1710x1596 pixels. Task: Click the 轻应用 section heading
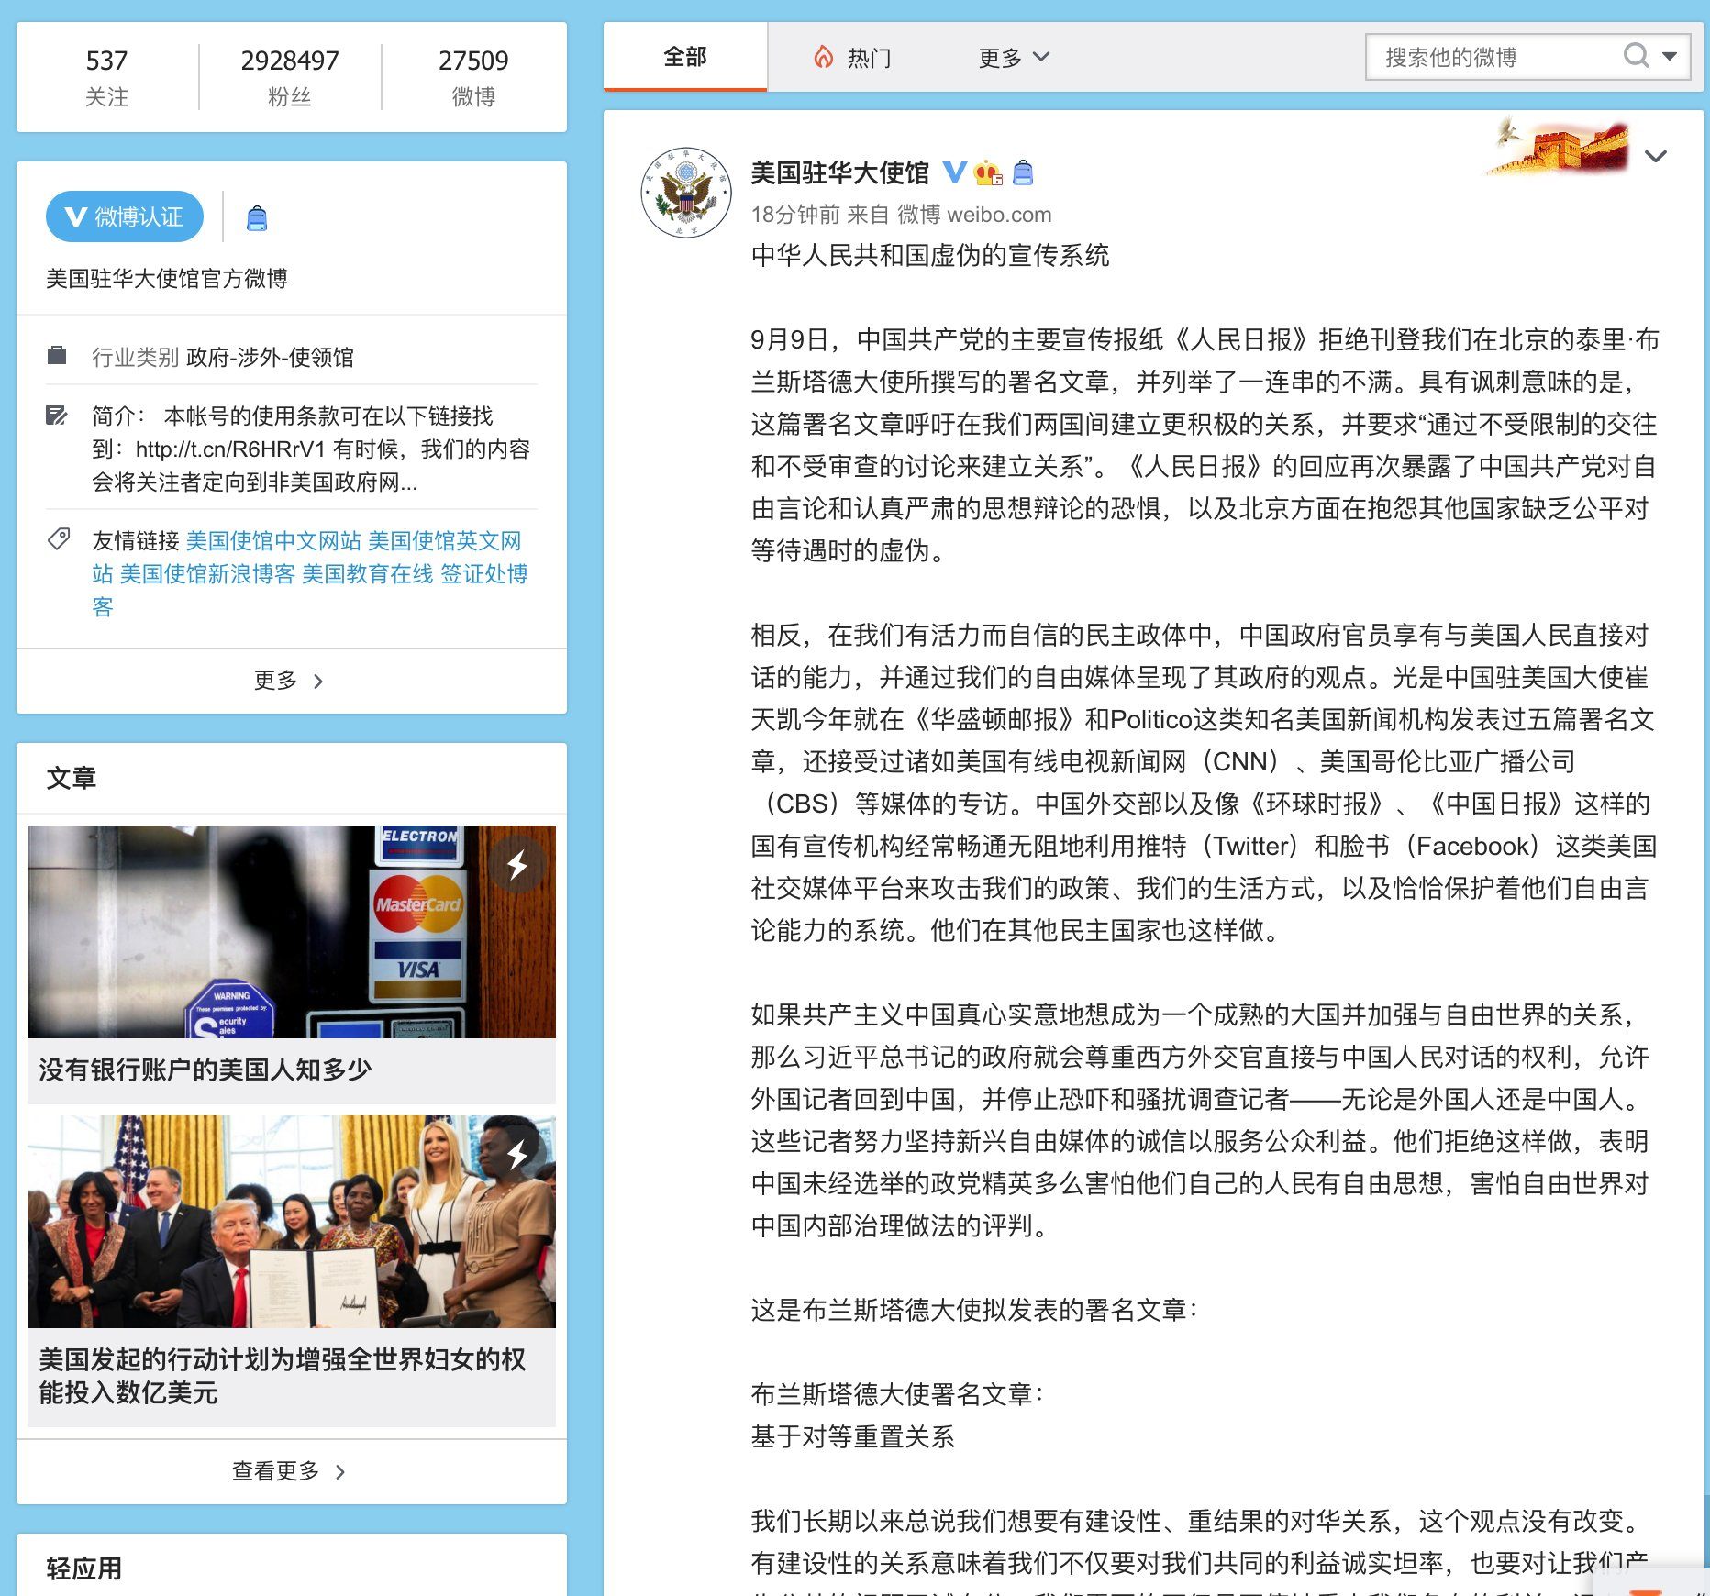point(84,1568)
